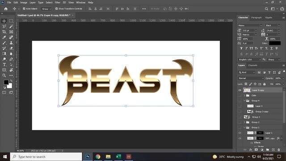Select the Blur tool
286x161 pixels.
11,54
